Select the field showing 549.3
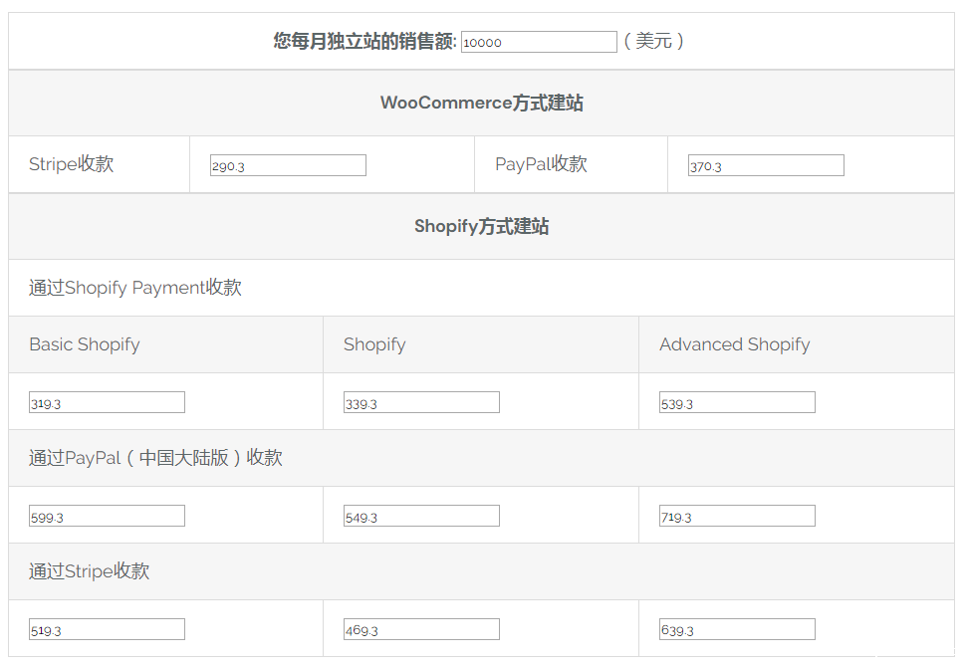The image size is (967, 667). coord(422,515)
